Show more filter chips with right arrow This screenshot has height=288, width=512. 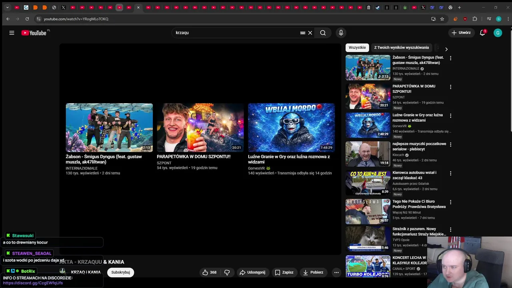click(446, 49)
